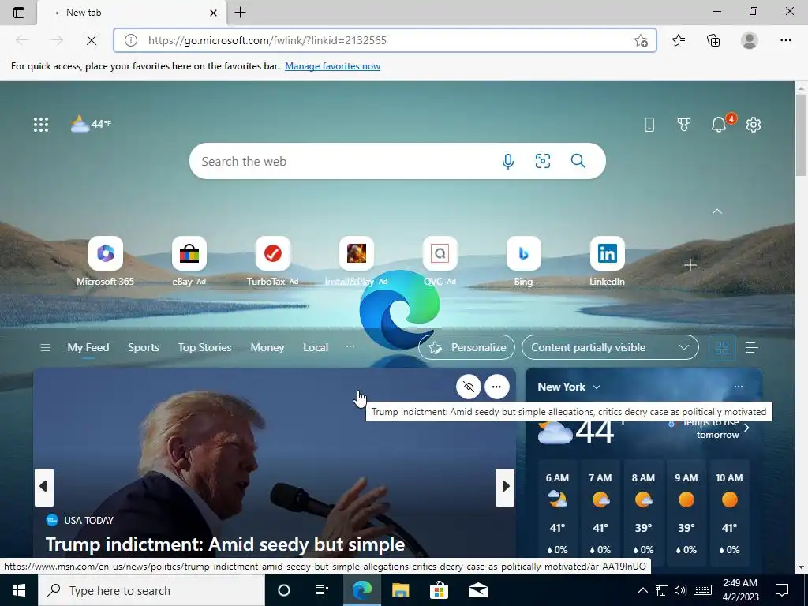Image resolution: width=808 pixels, height=606 pixels.
Task: Submit search with magnifier icon
Action: click(578, 161)
